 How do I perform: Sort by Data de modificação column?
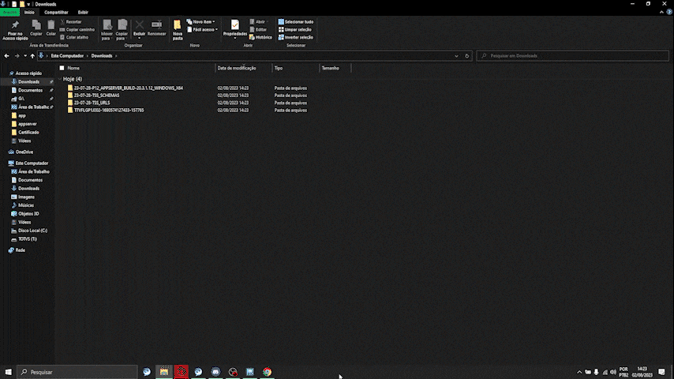tap(237, 68)
